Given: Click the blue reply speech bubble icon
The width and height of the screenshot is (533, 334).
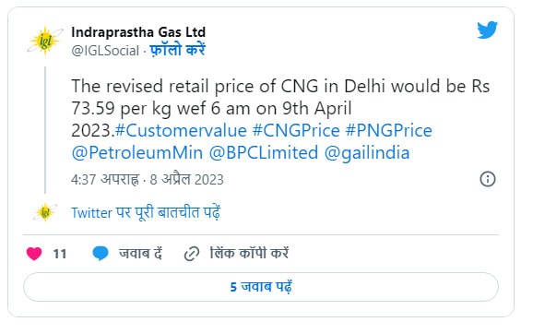Looking at the screenshot, I should (101, 254).
